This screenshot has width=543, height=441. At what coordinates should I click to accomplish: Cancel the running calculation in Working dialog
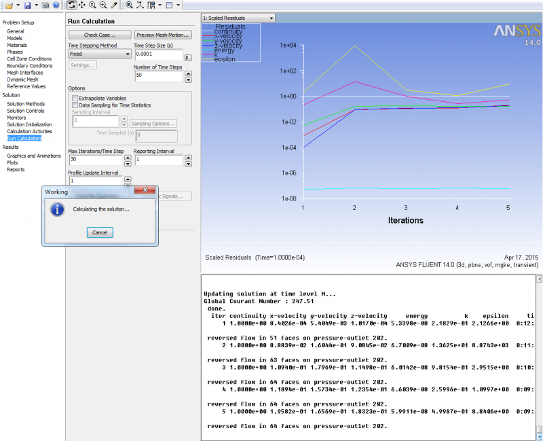(x=100, y=232)
